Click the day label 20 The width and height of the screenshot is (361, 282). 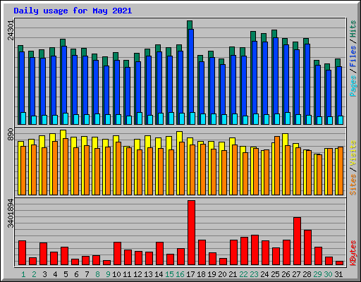222,274
